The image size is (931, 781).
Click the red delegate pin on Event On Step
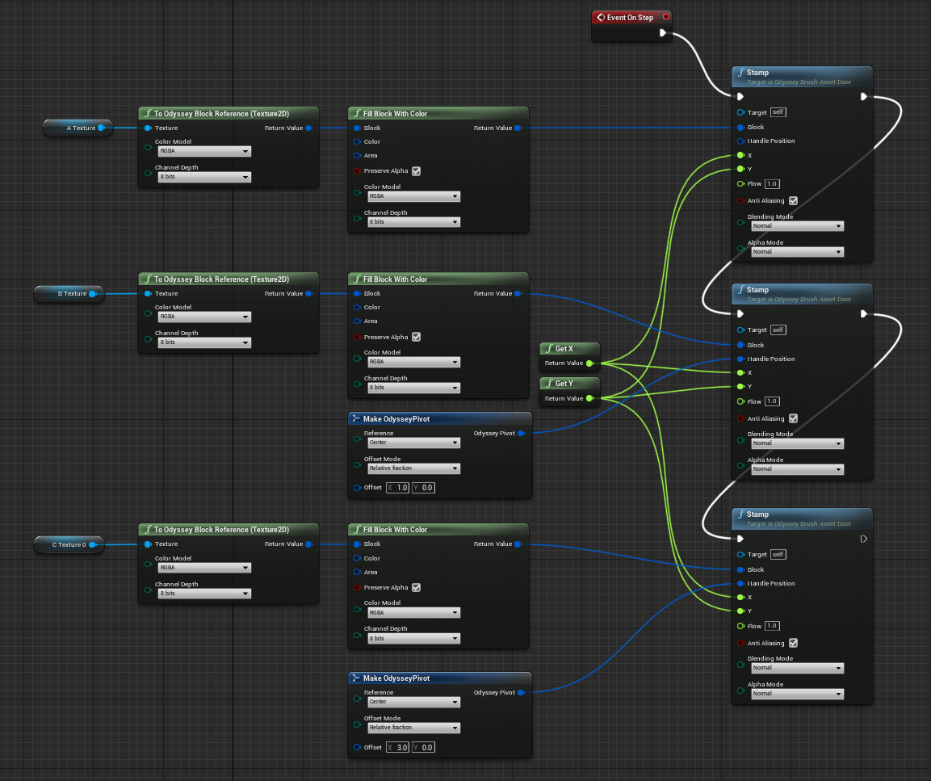click(x=665, y=17)
